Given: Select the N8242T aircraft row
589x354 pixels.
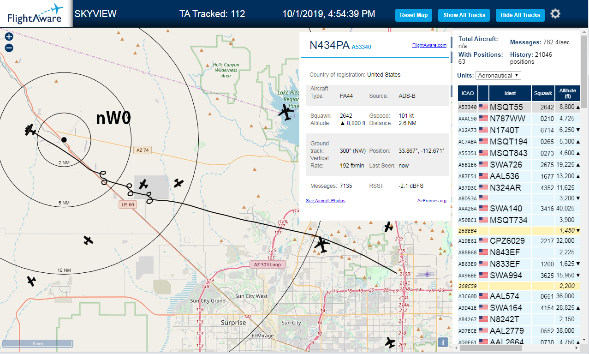Looking at the screenshot, I should pyautogui.click(x=519, y=319).
